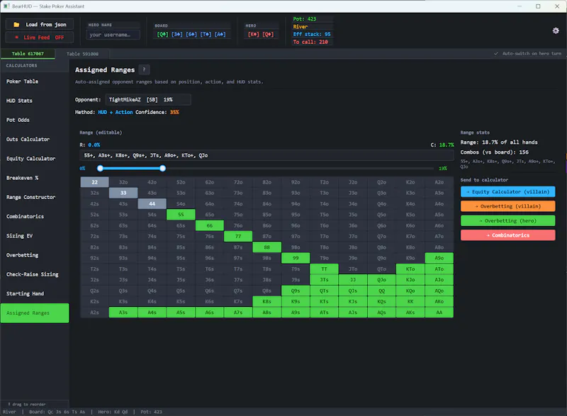Go to Equity Calculator in the sidebar
Image resolution: width=567 pixels, height=416 pixels.
(x=34, y=158)
